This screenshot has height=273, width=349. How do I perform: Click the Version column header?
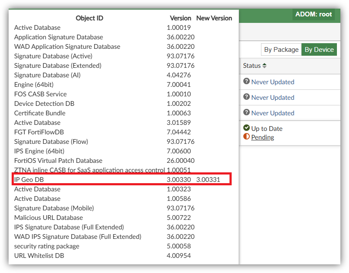pos(180,18)
